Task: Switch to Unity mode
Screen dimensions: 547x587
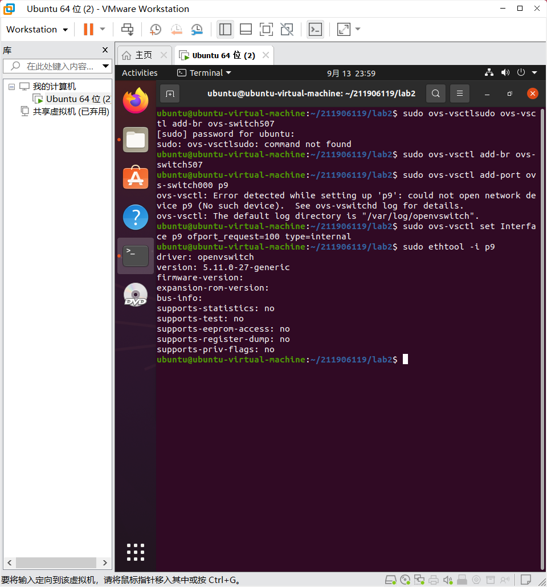Action: tap(287, 29)
